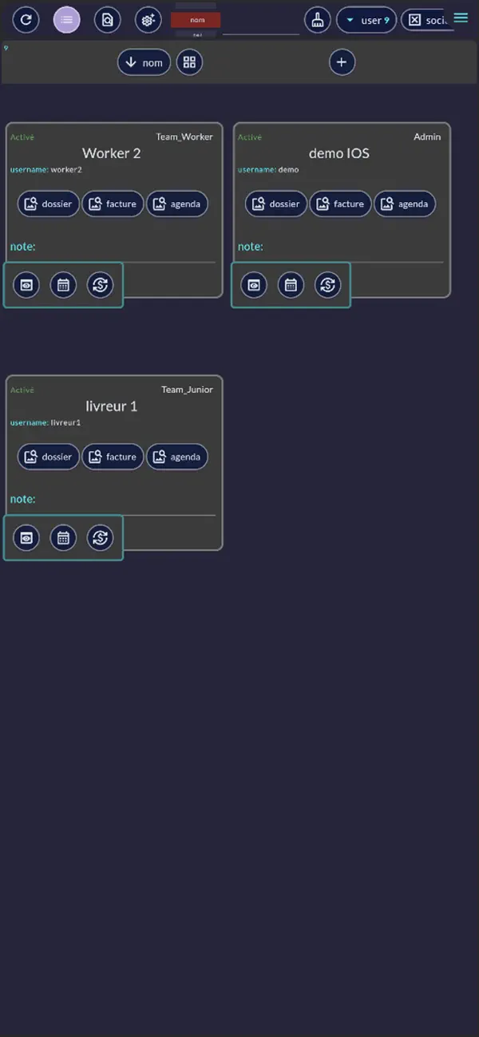Open Worker 2 calendar icon
The width and height of the screenshot is (479, 1037).
click(63, 284)
